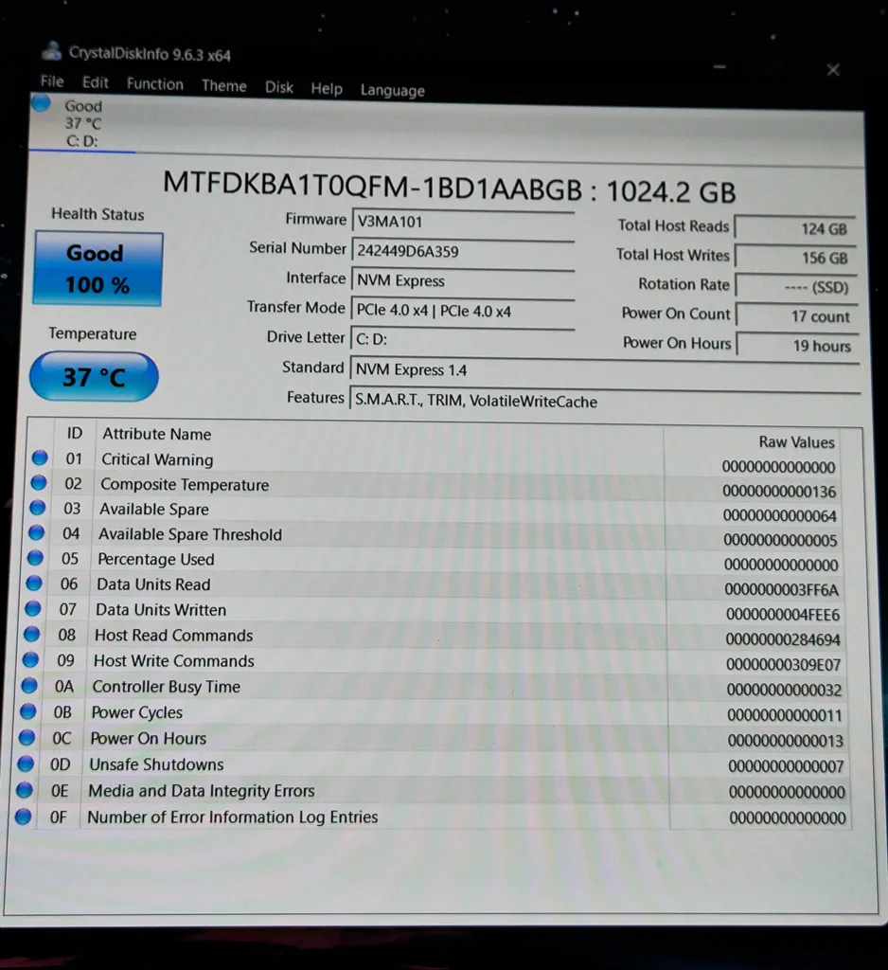Click status icon beside Percentage Used

tap(36, 558)
